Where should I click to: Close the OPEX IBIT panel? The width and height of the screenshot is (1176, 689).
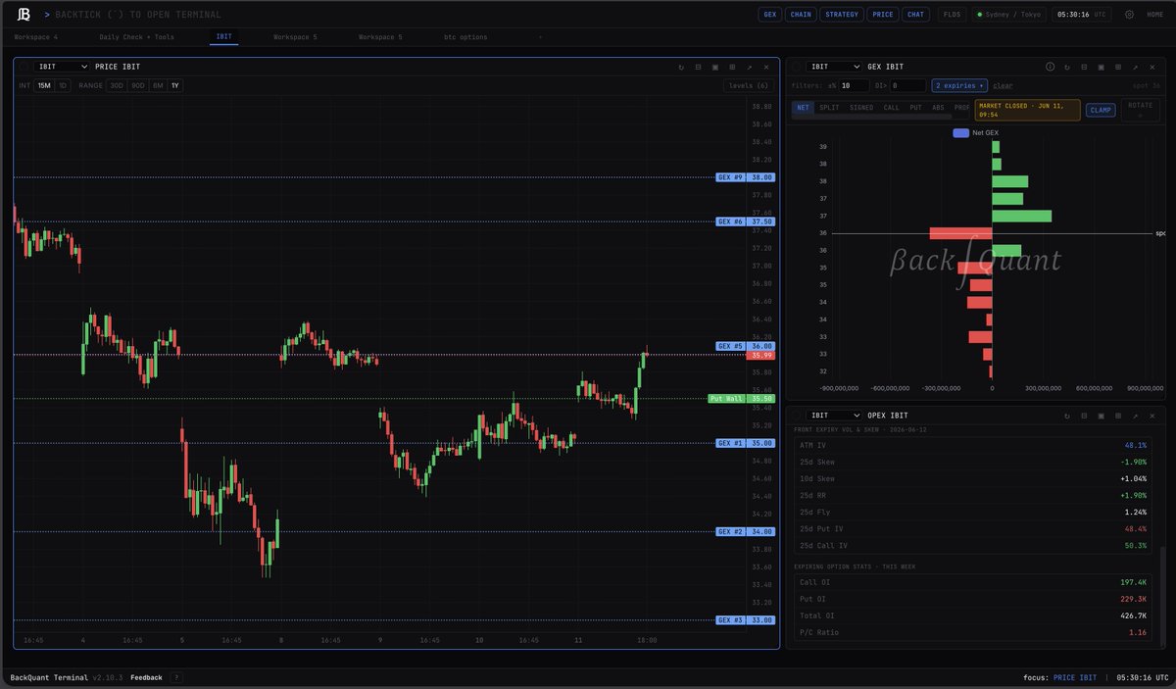[1152, 416]
